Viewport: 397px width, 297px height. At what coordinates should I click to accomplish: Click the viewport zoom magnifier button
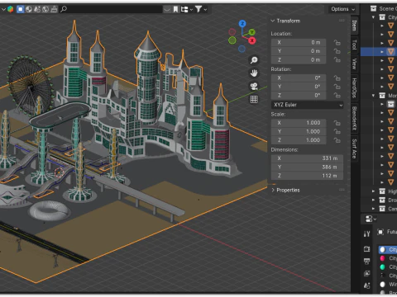pyautogui.click(x=254, y=60)
